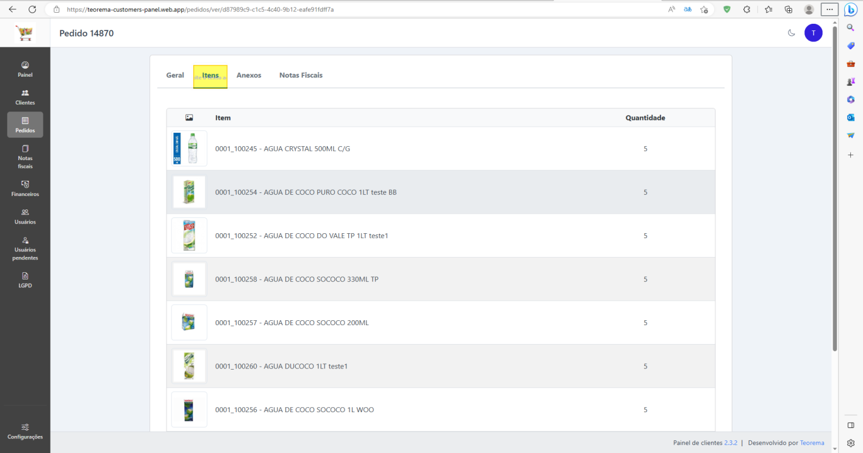The width and height of the screenshot is (863, 453).
Task: Open AGUA DUCOCO 1LT product thumbnail
Action: [189, 367]
